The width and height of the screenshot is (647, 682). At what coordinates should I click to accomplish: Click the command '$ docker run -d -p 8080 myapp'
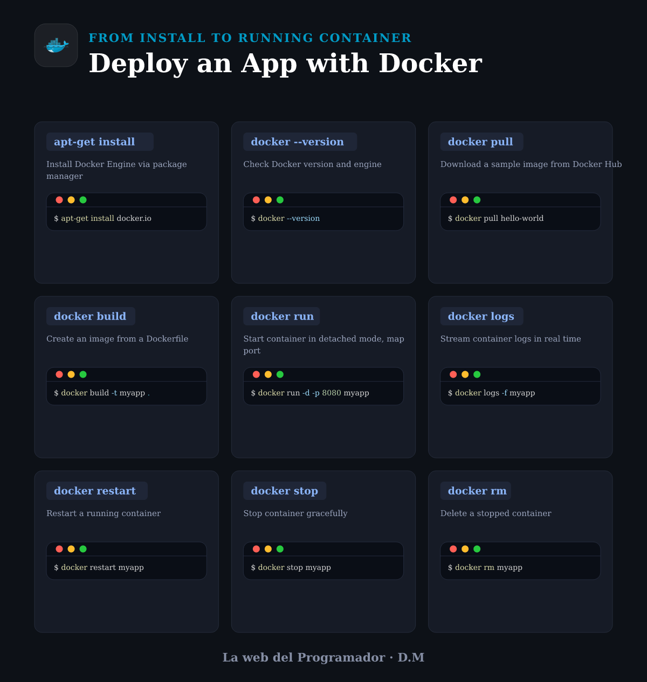pos(310,393)
